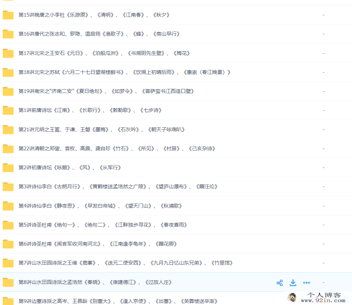Open folder 第22讲清朝之郑燮、袁枚、高鼎、龚自珍
The image size is (352, 305).
click(117, 149)
